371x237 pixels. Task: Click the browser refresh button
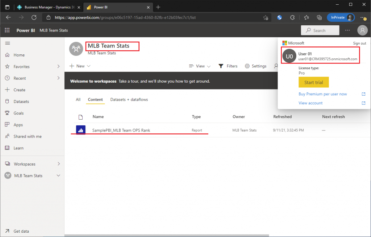[34, 17]
